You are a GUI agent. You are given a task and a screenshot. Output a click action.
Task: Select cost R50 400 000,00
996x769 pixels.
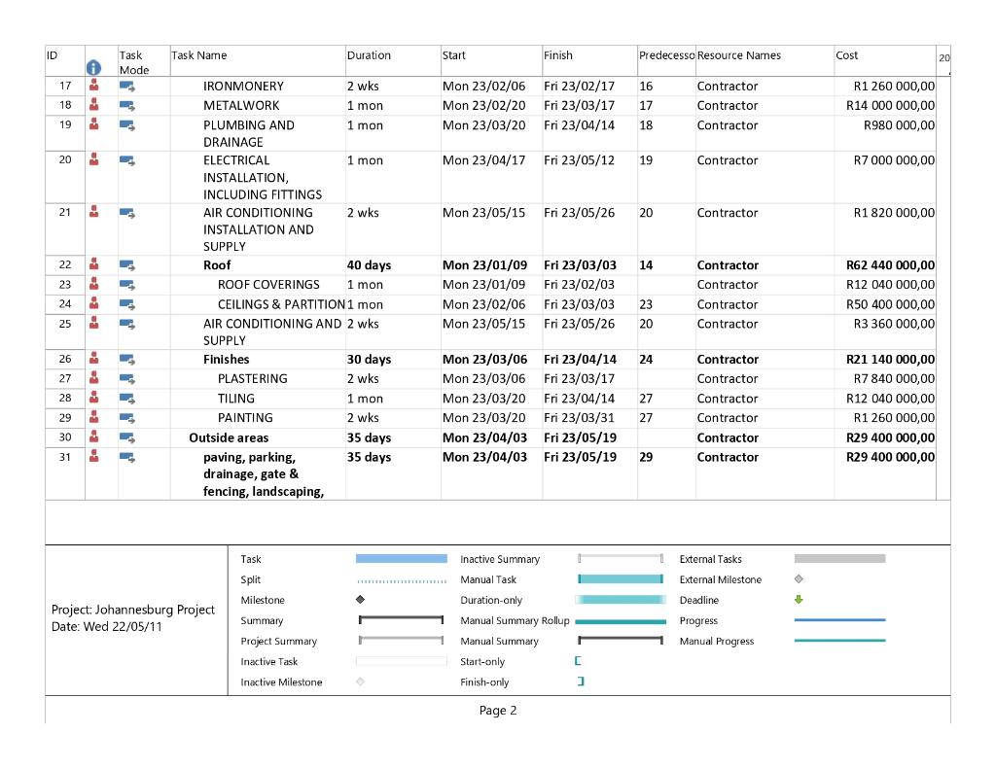[890, 304]
